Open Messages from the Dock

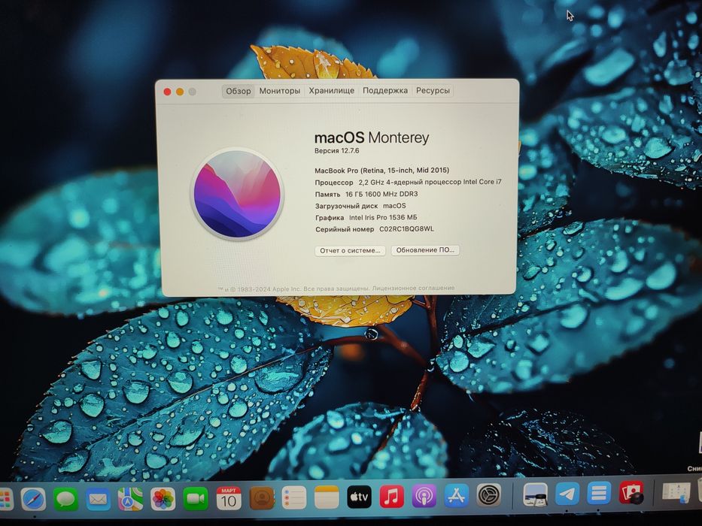coord(65,499)
